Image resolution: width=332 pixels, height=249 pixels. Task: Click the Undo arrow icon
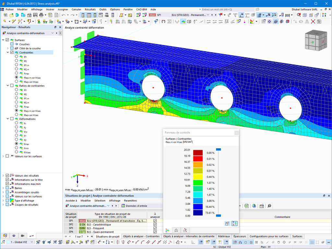pyautogui.click(x=63, y=15)
